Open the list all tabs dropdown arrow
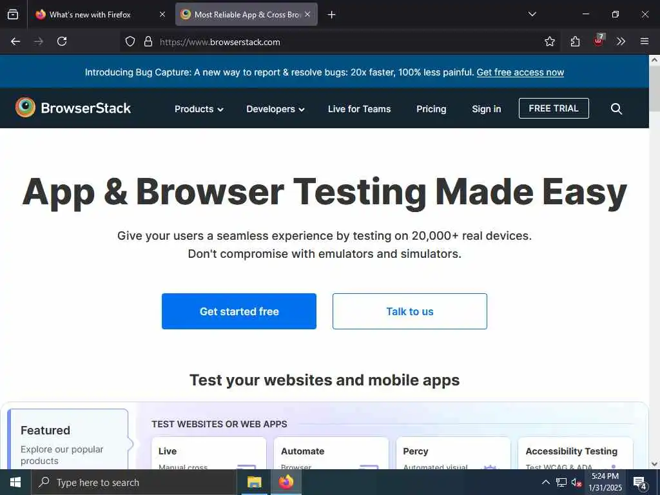The height and width of the screenshot is (495, 660). coord(532,14)
